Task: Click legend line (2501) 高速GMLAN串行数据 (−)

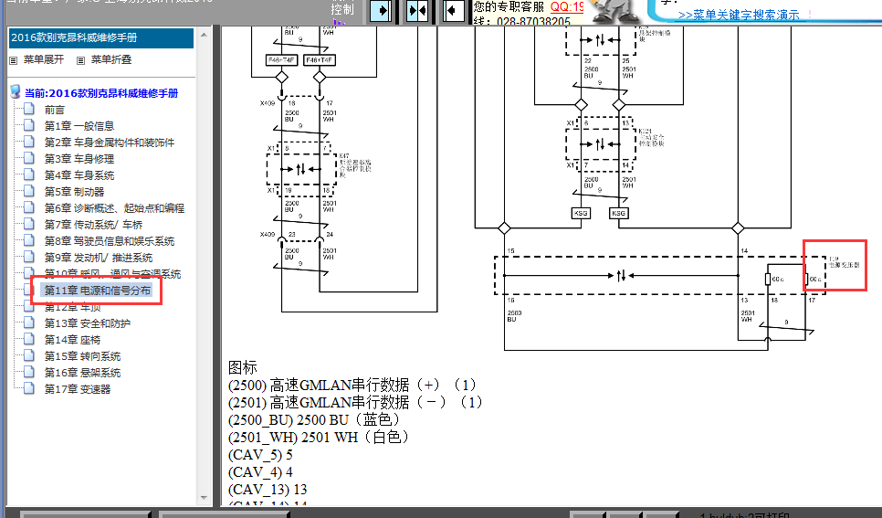Action: pos(355,403)
